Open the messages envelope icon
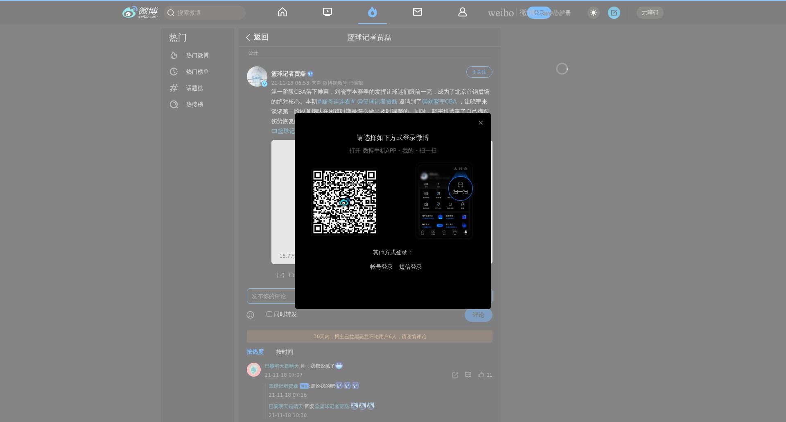The width and height of the screenshot is (786, 422). point(418,12)
